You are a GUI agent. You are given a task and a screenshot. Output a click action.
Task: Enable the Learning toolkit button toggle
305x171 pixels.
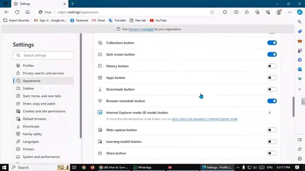click(x=272, y=142)
